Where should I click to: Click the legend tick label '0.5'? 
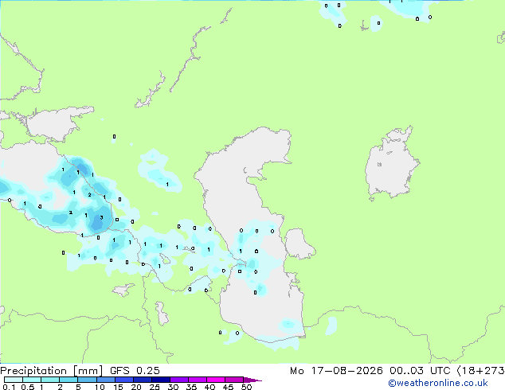point(27,387)
